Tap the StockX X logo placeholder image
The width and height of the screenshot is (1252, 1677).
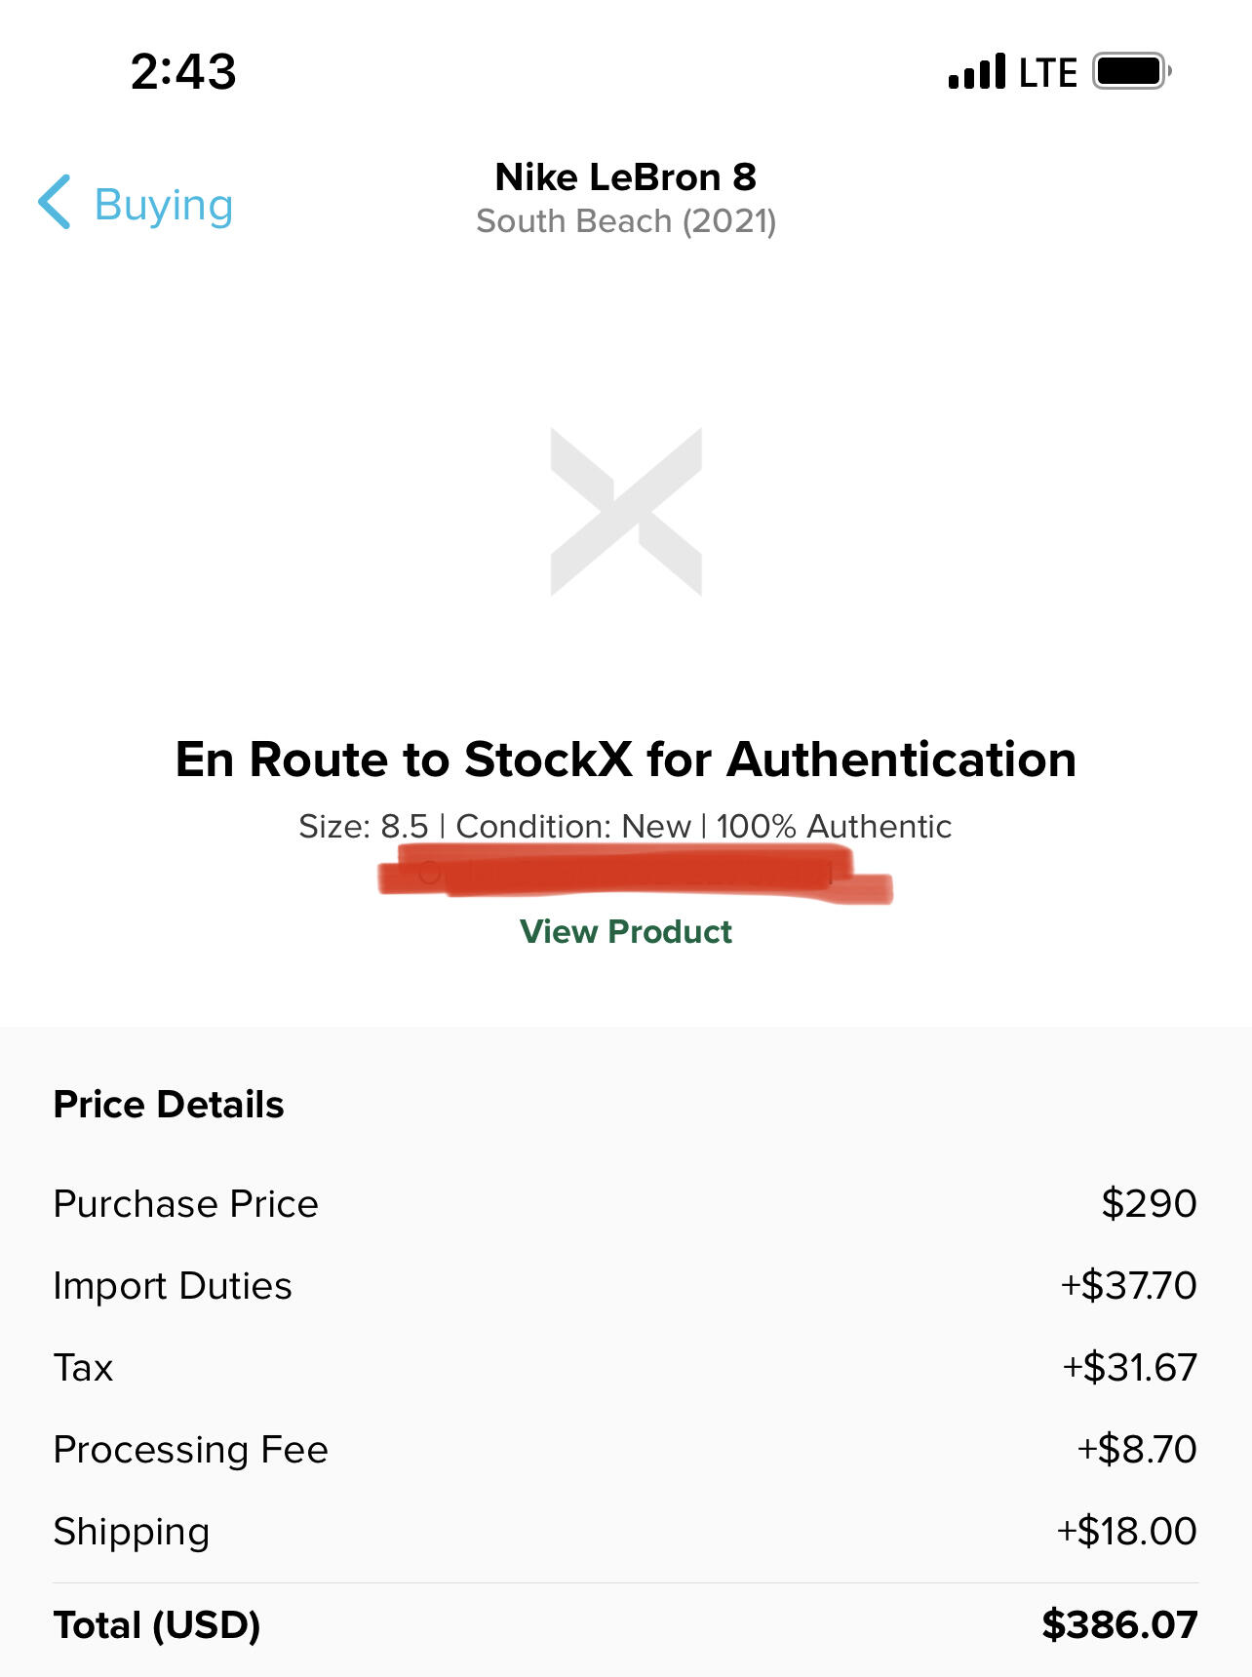click(626, 512)
